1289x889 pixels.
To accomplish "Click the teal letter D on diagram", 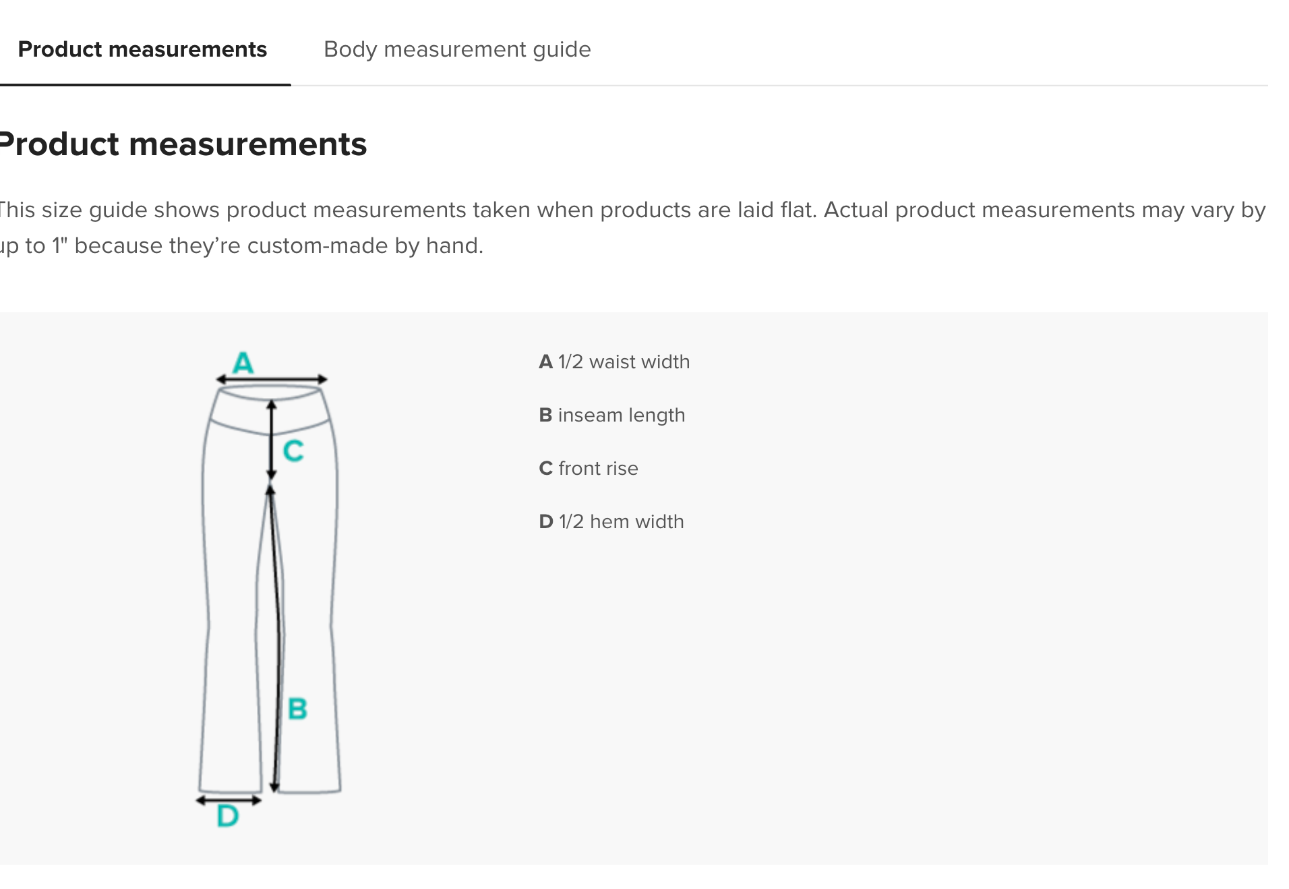I will pyautogui.click(x=228, y=816).
